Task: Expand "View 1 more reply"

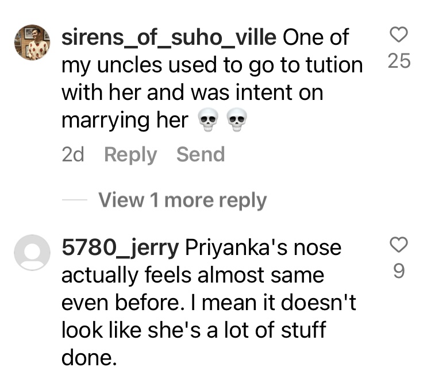Action: pyautogui.click(x=182, y=200)
